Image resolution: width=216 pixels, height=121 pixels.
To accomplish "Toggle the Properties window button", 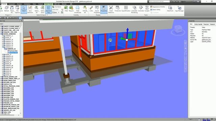I will (104, 9).
